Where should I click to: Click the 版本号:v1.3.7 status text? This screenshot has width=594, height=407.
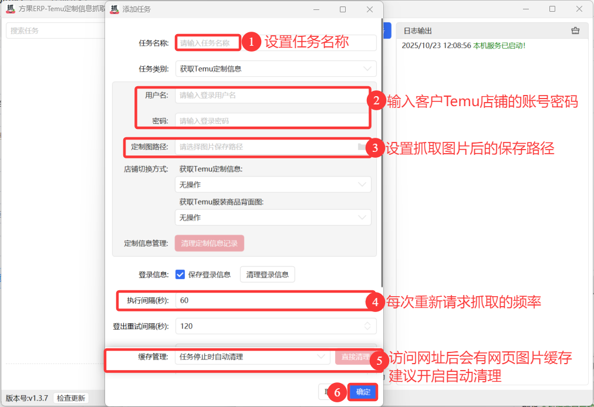pos(27,398)
